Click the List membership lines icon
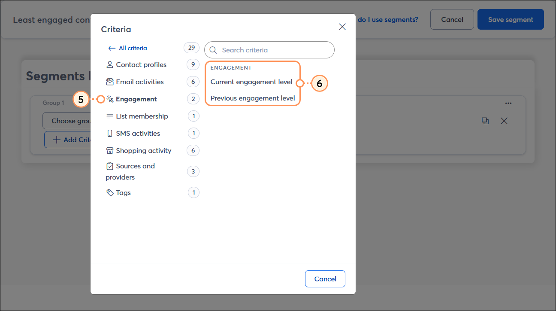 [110, 116]
